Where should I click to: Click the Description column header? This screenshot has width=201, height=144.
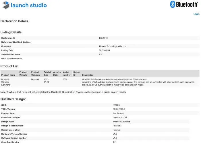coord(88,75)
